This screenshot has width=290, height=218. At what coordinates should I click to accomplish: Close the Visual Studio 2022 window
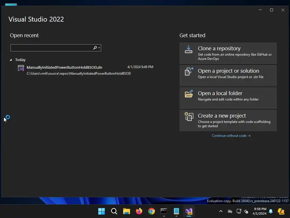[283, 10]
